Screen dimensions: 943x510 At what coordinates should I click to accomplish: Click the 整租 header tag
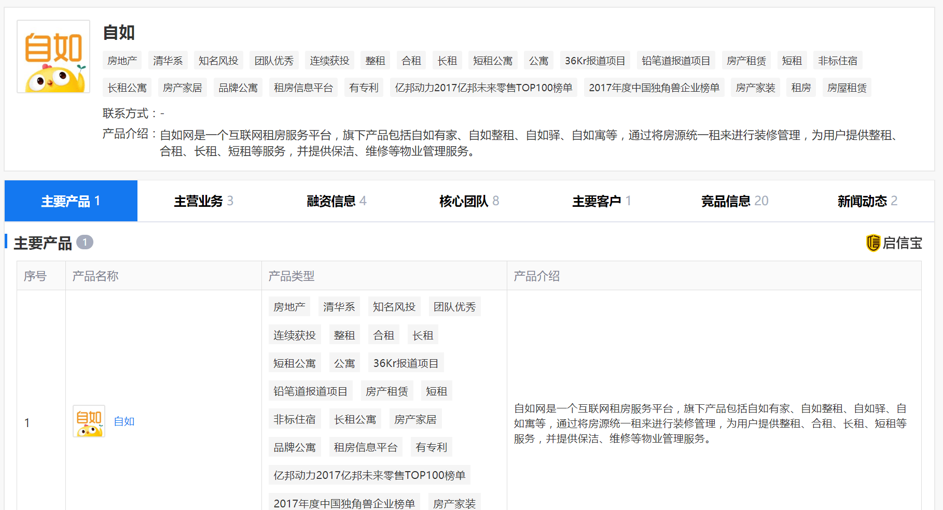(376, 61)
